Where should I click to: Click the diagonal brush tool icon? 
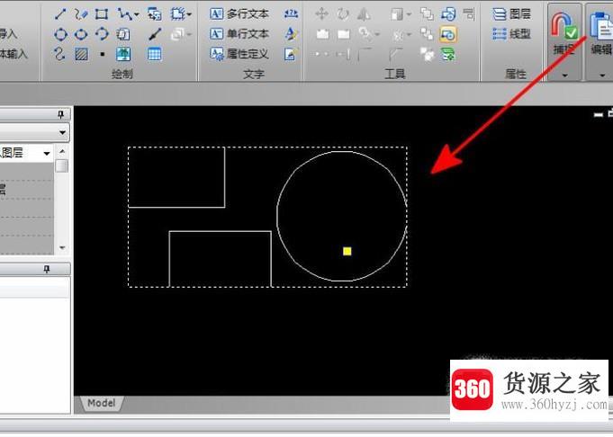point(155,34)
